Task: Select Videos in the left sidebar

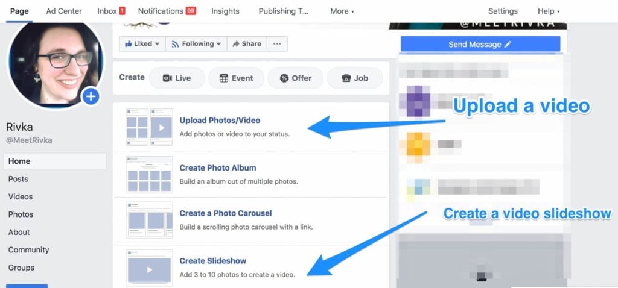Action: pos(21,196)
